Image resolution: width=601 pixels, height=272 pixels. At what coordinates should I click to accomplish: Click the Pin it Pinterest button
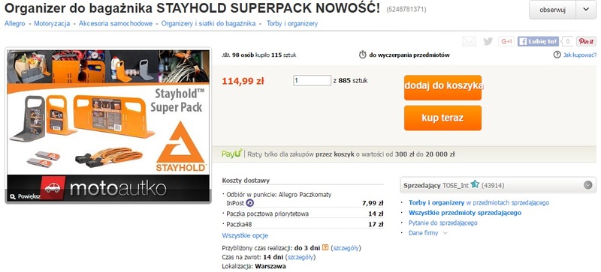click(587, 41)
